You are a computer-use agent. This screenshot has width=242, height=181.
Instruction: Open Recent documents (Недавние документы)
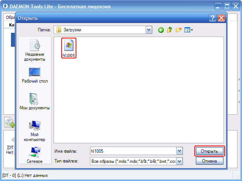click(x=35, y=50)
